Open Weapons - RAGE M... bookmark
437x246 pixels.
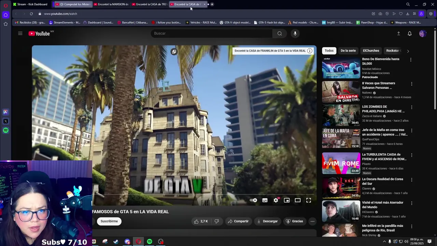(x=406, y=23)
